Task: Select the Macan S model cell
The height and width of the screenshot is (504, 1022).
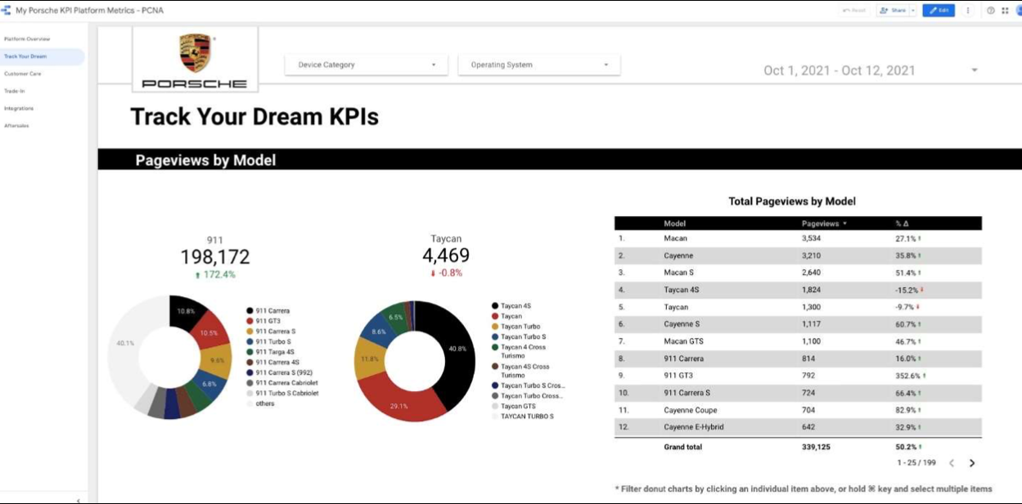Action: (x=678, y=272)
